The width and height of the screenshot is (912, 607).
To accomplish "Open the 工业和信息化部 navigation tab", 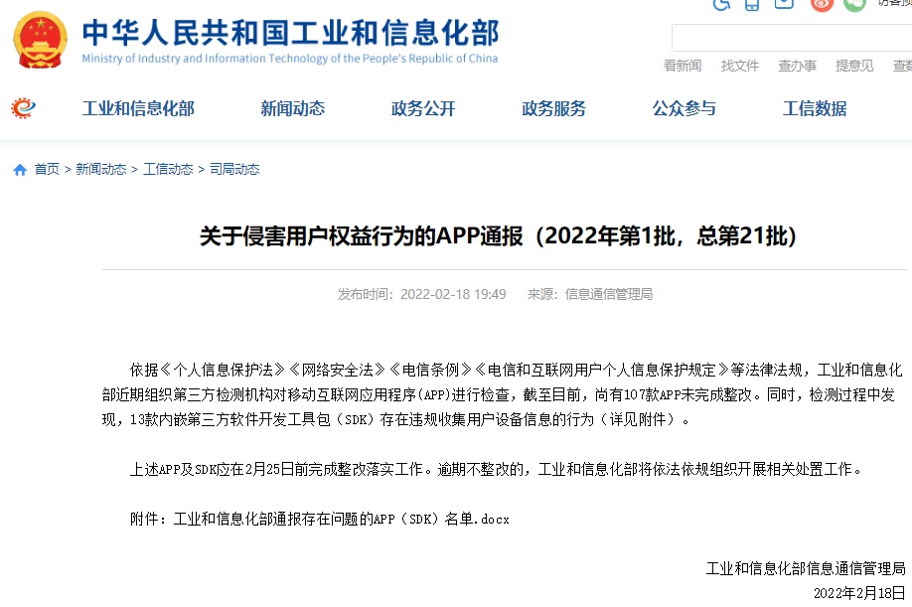I will 138,109.
